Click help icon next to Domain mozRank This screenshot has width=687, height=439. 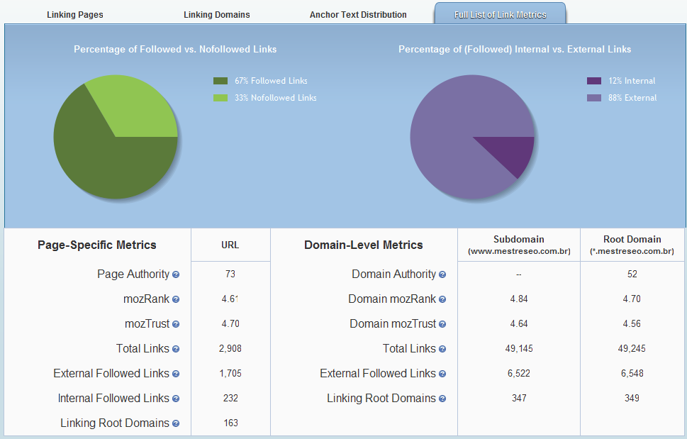coord(442,299)
